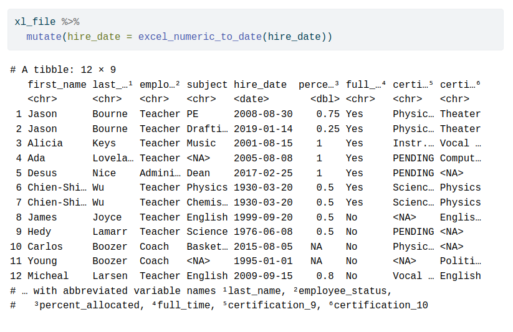This screenshot has width=513, height=332.
Task: Select hire date 1999-09-20
Action: pos(263,217)
